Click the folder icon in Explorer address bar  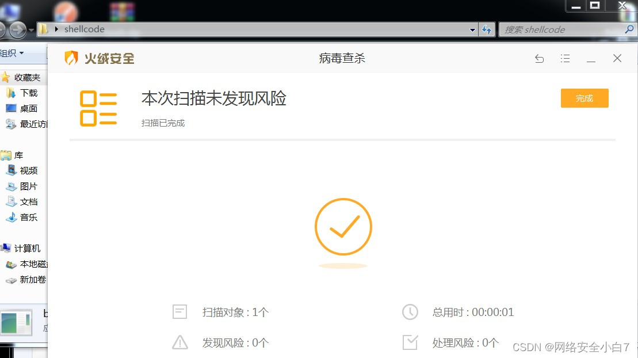click(44, 29)
